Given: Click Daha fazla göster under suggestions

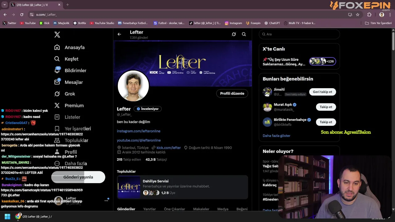Looking at the screenshot, I should point(276,136).
